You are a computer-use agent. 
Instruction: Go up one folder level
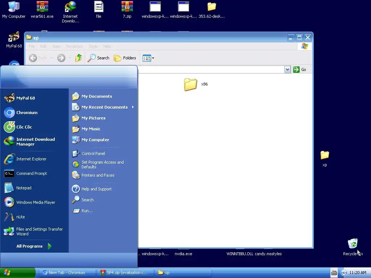pyautogui.click(x=79, y=58)
